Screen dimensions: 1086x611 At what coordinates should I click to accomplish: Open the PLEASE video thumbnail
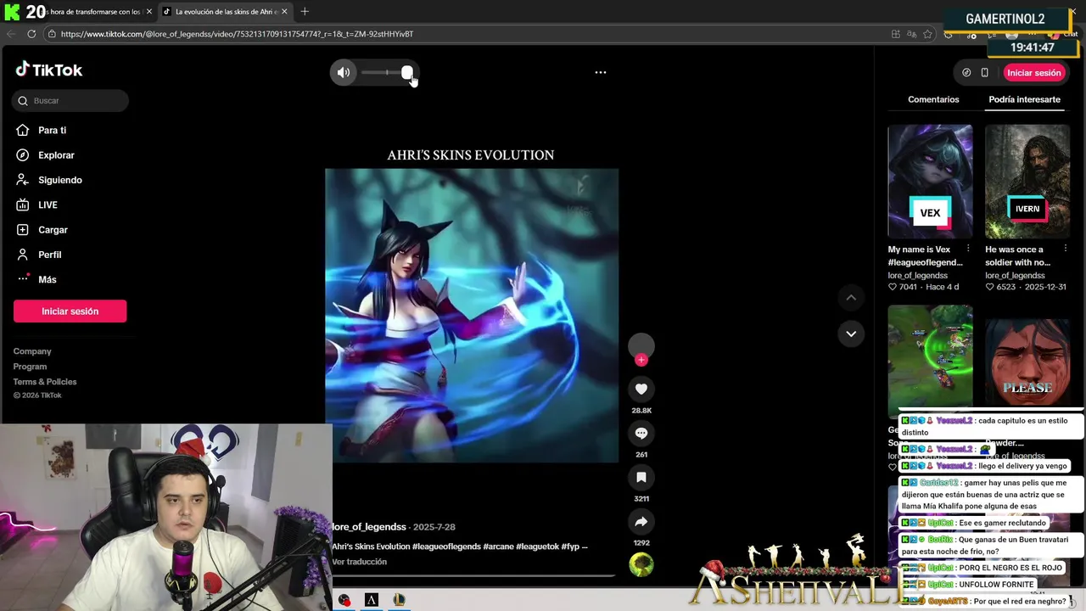(1027, 362)
